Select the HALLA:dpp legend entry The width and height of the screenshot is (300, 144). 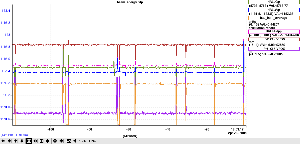(274, 31)
